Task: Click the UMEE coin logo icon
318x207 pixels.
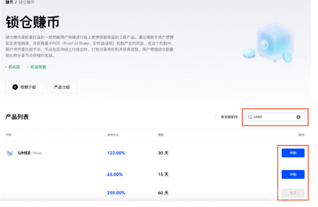Action: point(10,153)
